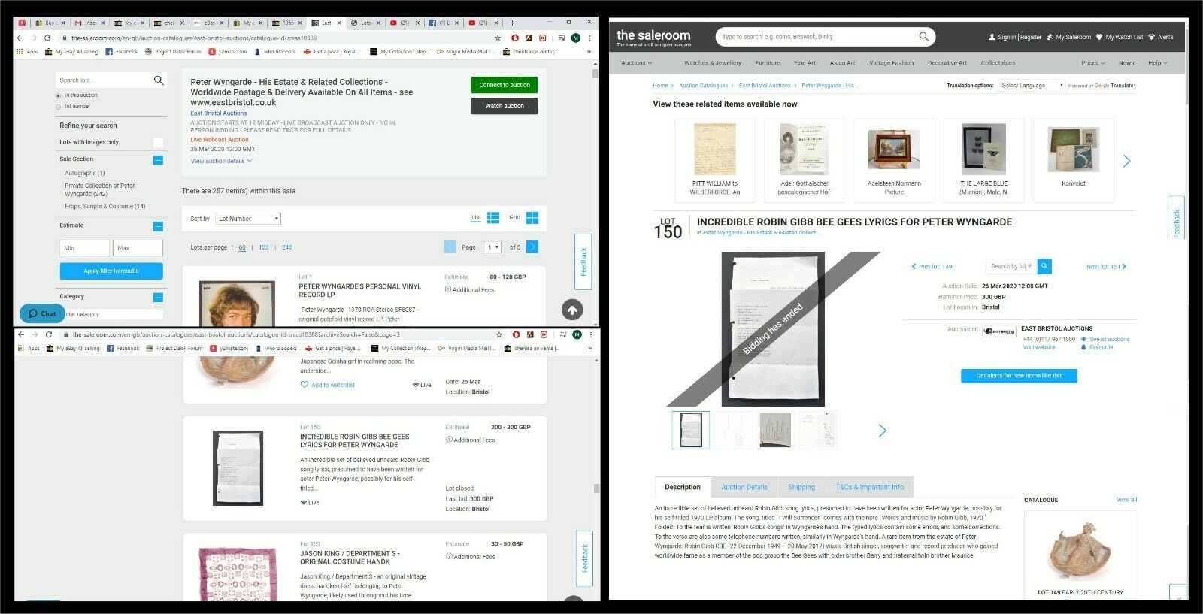The height and width of the screenshot is (614, 1203).
Task: Bookmark star in Lot 1 catalogue window address bar
Action: point(498,38)
